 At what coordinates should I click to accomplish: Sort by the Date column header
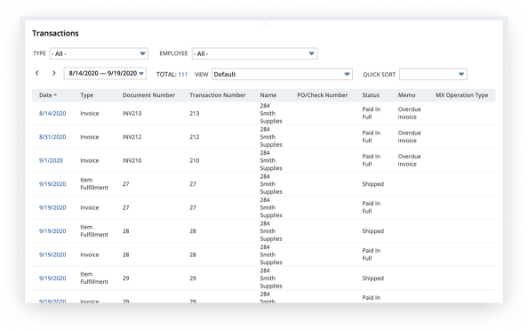pyautogui.click(x=48, y=95)
